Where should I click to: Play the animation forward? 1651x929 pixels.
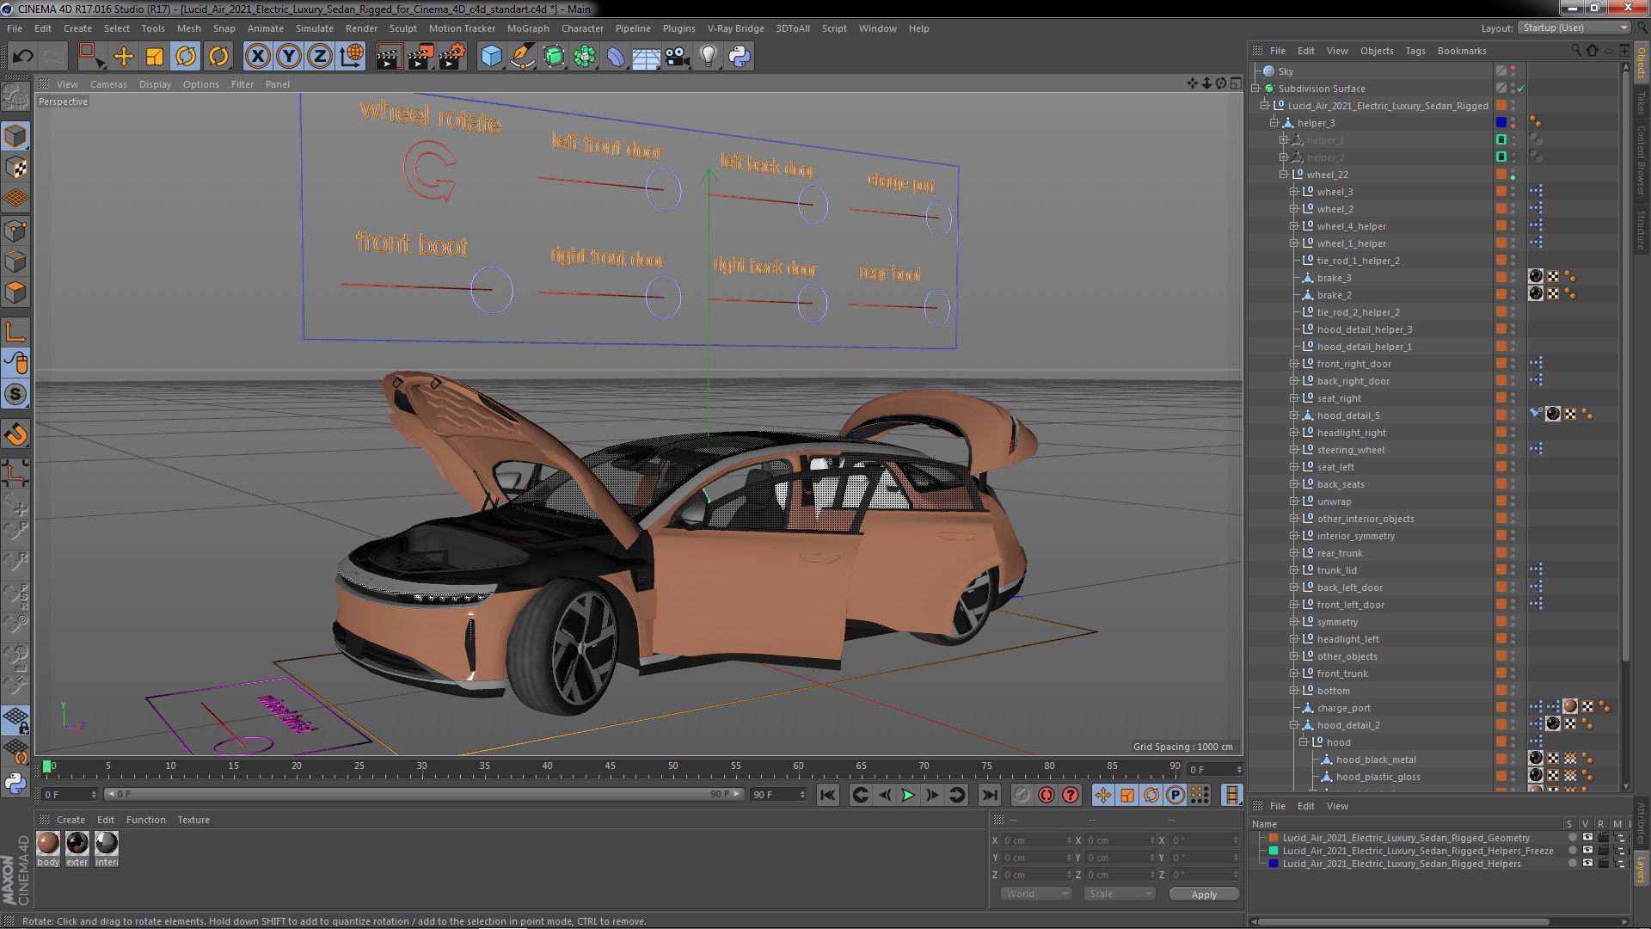(908, 796)
